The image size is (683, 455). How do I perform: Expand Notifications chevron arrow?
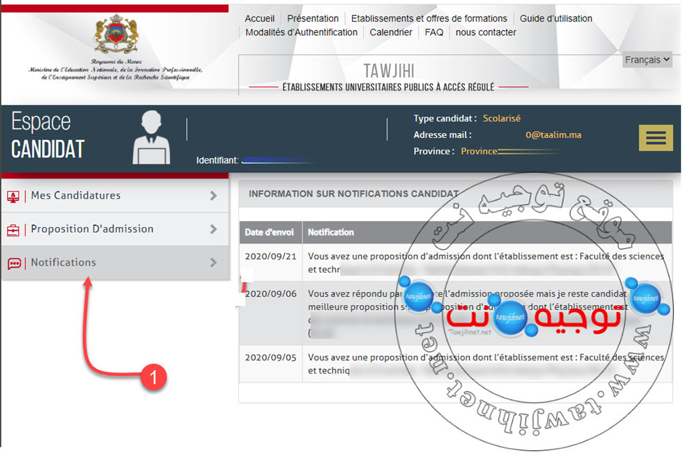213,263
